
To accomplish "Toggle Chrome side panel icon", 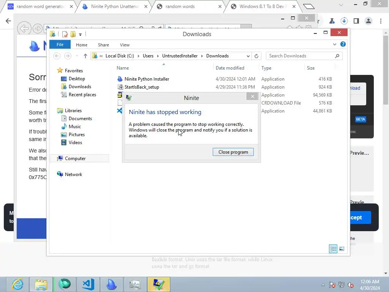I will click(356, 21).
